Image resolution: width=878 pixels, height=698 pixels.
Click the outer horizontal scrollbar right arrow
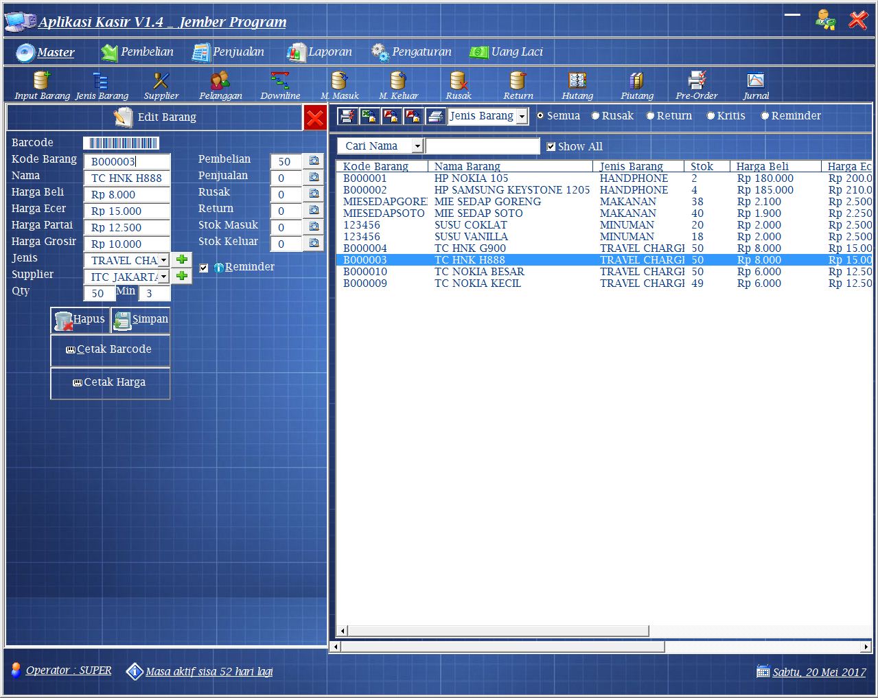tap(866, 647)
